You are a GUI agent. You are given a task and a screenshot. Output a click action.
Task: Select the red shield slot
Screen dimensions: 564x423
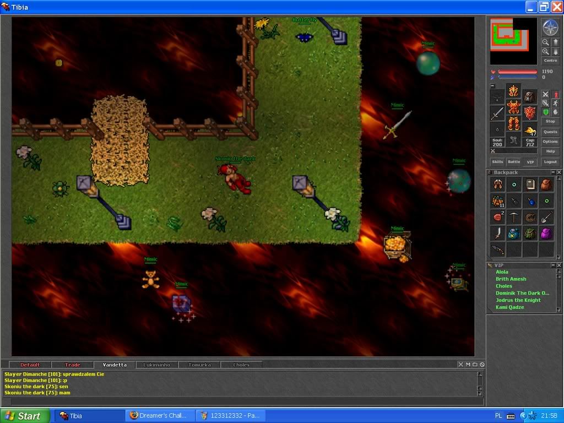[x=530, y=113]
